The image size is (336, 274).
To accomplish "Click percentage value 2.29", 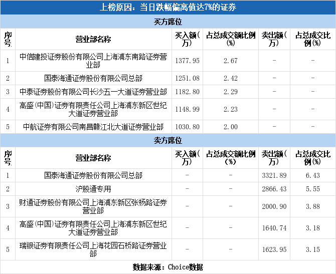I will (231, 92).
